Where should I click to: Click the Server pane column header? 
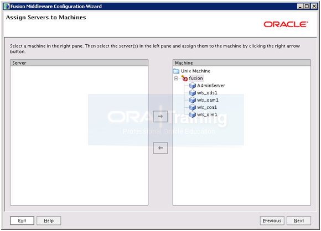point(79,63)
